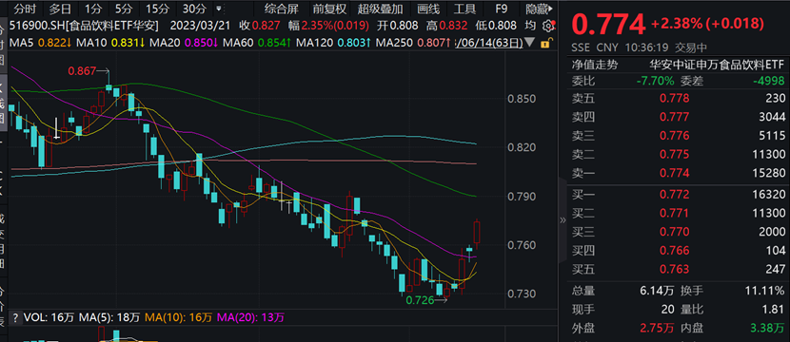Switch chart to 5分 period
This screenshot has width=790, height=342.
[x=124, y=9]
